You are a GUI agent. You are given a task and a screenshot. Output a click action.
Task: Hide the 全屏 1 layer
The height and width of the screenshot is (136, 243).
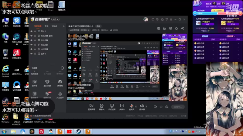(32, 54)
